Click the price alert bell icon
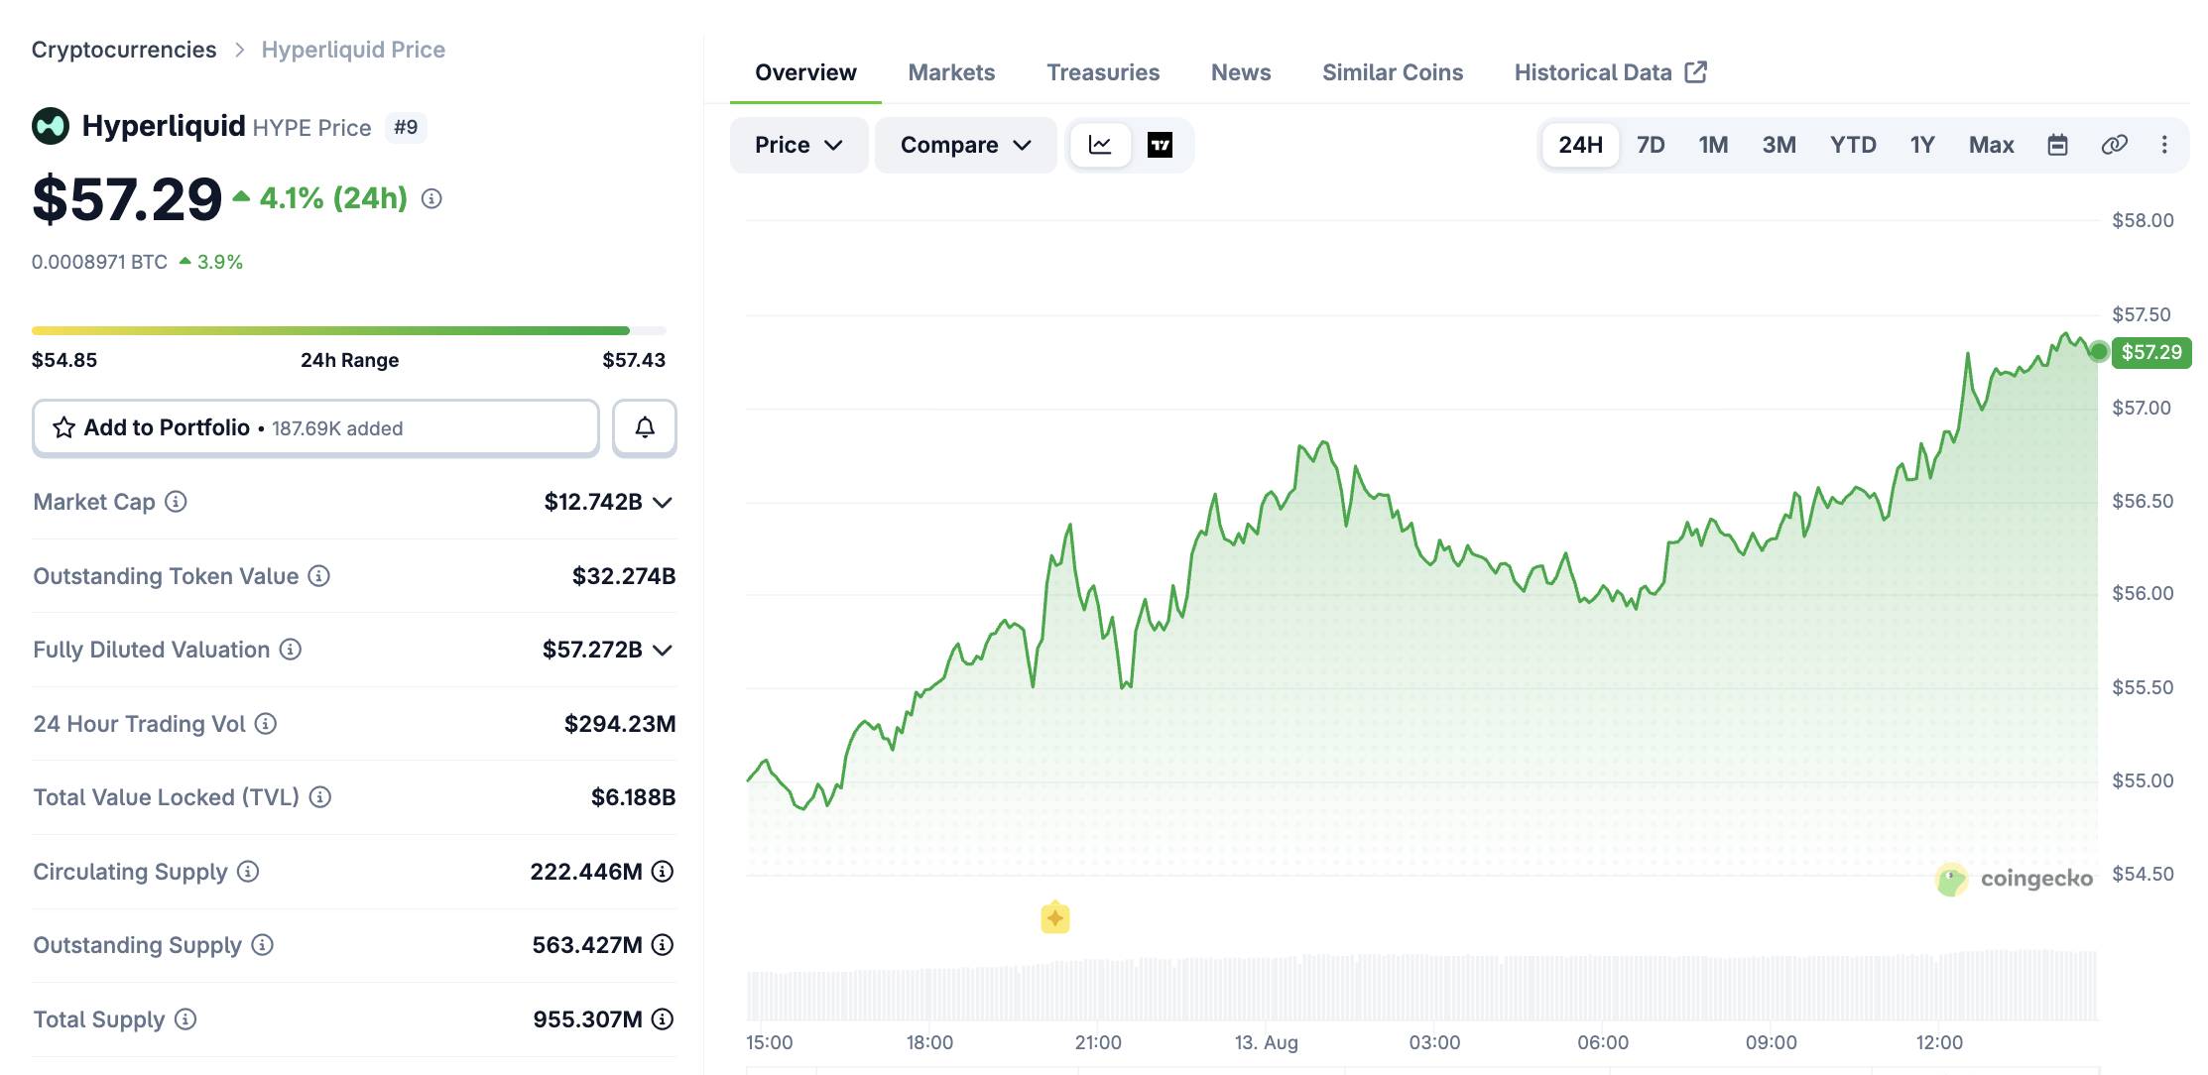This screenshot has height=1075, width=2208. pos(645,427)
